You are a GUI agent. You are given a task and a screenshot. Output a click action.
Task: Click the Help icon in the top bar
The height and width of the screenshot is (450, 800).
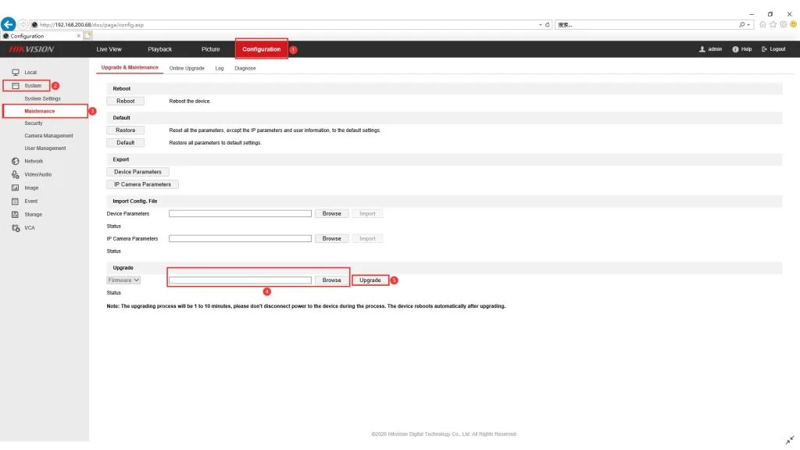[x=735, y=49]
